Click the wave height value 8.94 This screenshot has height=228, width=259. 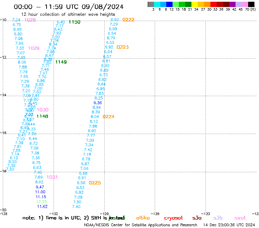97,107
